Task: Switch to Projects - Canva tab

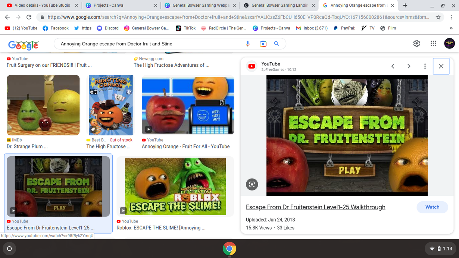Action: [120, 6]
